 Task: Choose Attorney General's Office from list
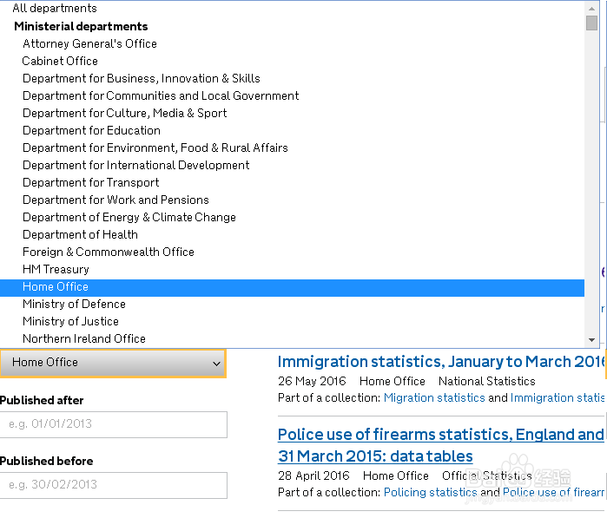[x=89, y=43]
